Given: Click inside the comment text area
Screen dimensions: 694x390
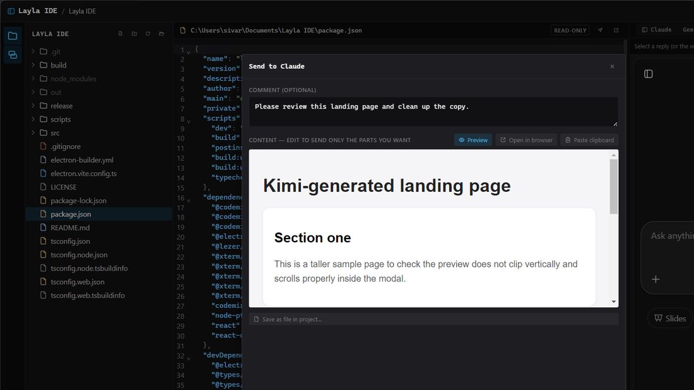Looking at the screenshot, I should 433,112.
